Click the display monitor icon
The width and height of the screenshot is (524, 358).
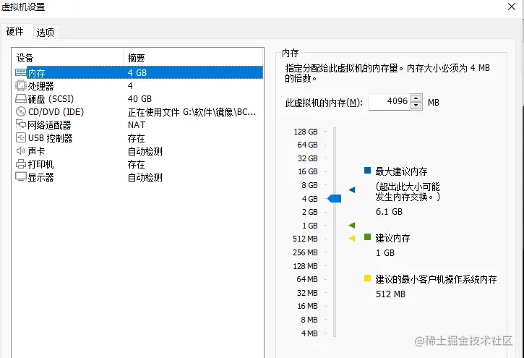click(21, 176)
